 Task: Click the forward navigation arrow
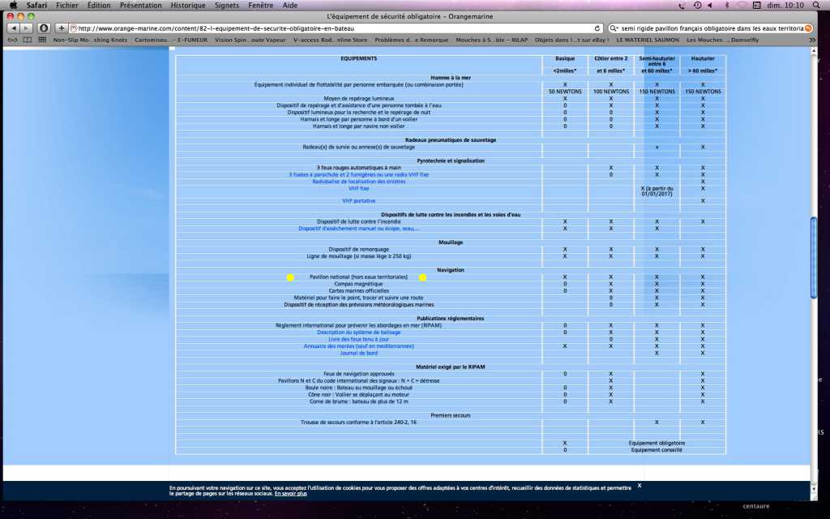(x=27, y=28)
